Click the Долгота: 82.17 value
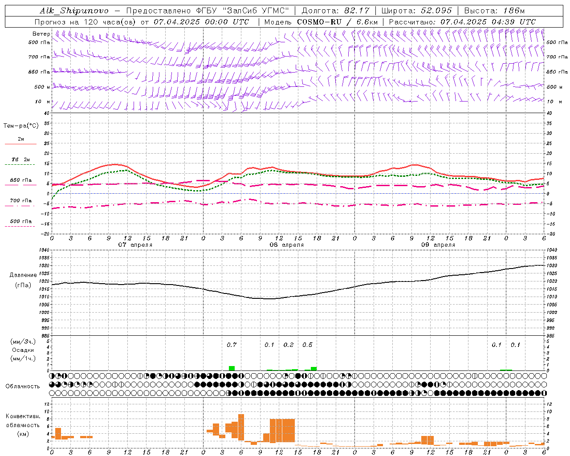570x456 pixels. [335, 11]
